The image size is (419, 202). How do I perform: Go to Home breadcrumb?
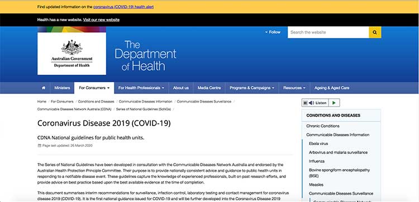pos(42,102)
